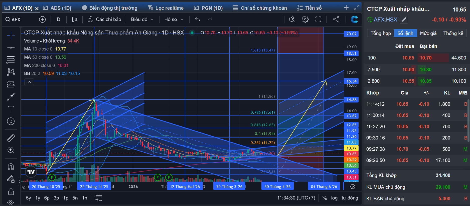Change the D timeframe interval
Viewport: 470px width, 206px height.
(x=59, y=19)
